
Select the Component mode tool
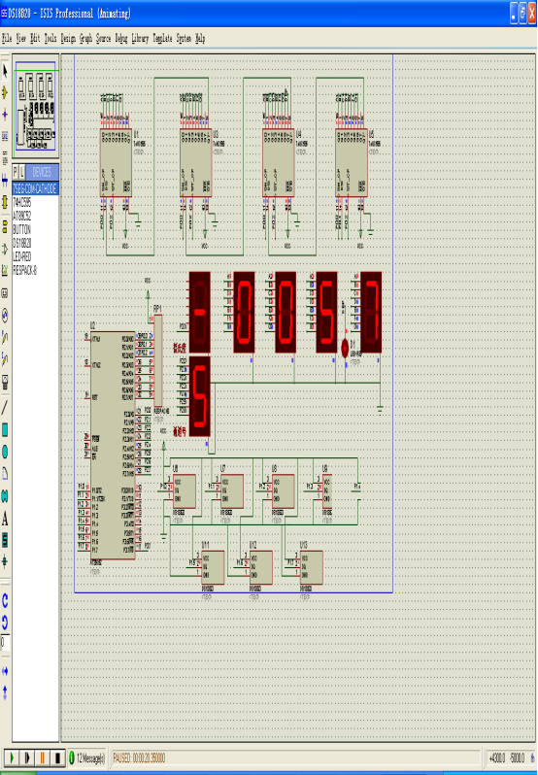point(5,92)
